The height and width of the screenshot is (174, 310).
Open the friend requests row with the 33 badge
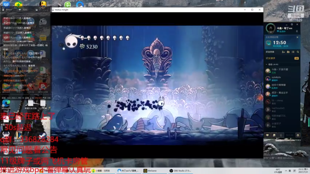point(282,58)
